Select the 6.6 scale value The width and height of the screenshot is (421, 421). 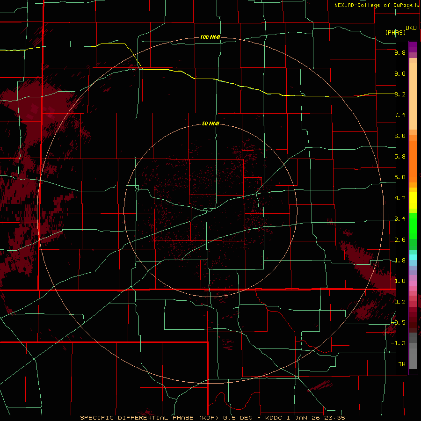pos(400,136)
